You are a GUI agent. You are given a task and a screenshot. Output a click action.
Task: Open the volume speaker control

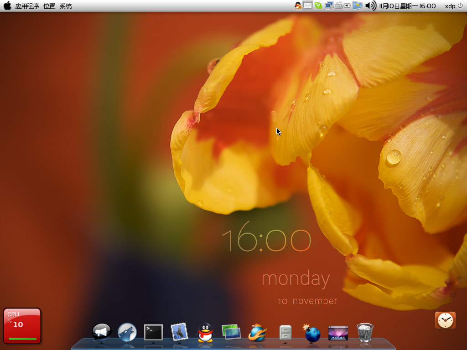371,5
